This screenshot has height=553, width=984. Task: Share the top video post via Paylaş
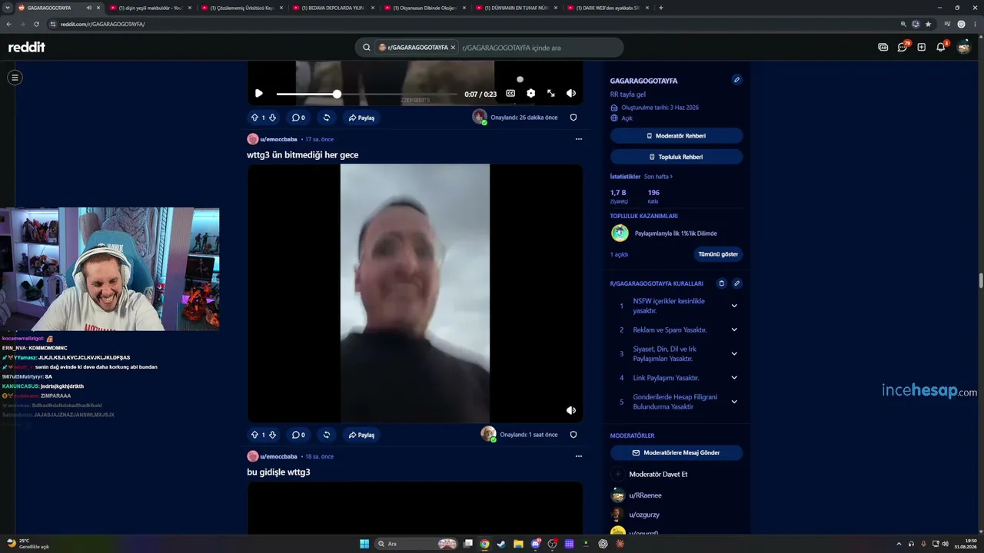(x=361, y=118)
